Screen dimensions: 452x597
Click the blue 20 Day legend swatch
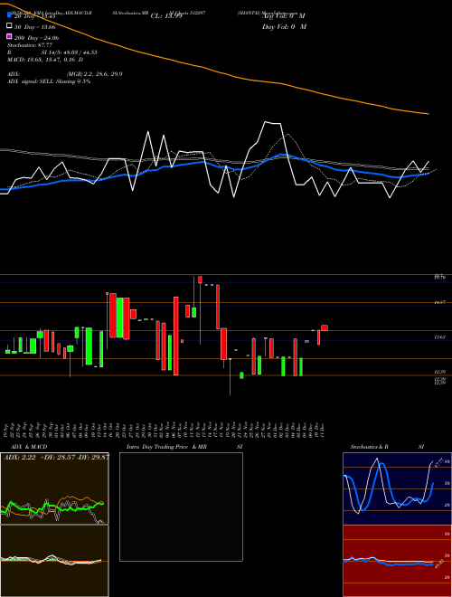[x=9, y=15]
